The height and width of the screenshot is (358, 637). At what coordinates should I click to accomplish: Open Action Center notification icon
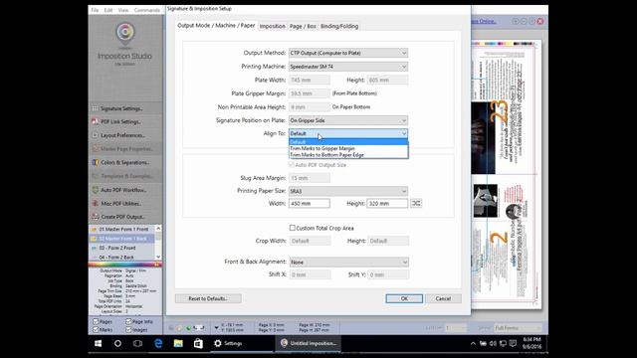(x=513, y=343)
